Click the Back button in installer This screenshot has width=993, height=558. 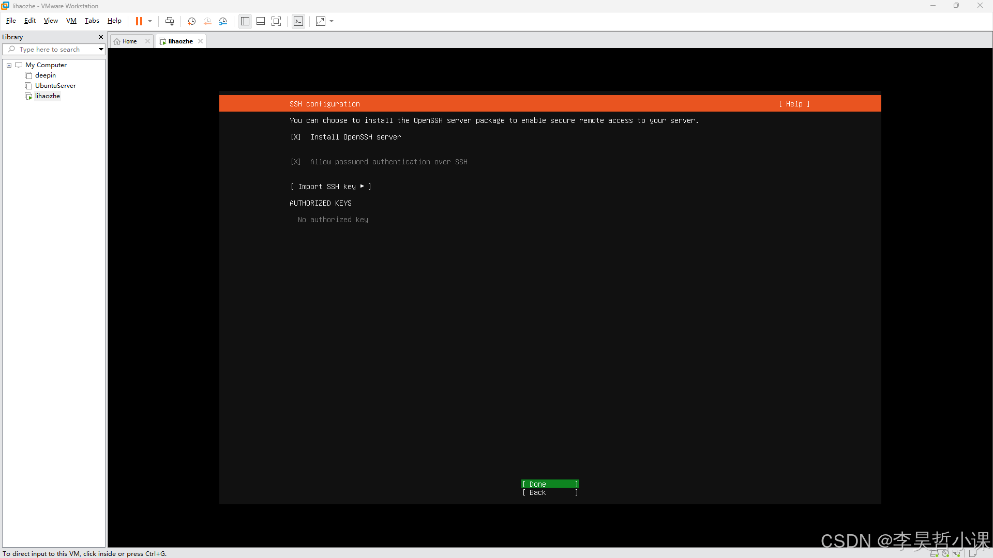(x=550, y=492)
